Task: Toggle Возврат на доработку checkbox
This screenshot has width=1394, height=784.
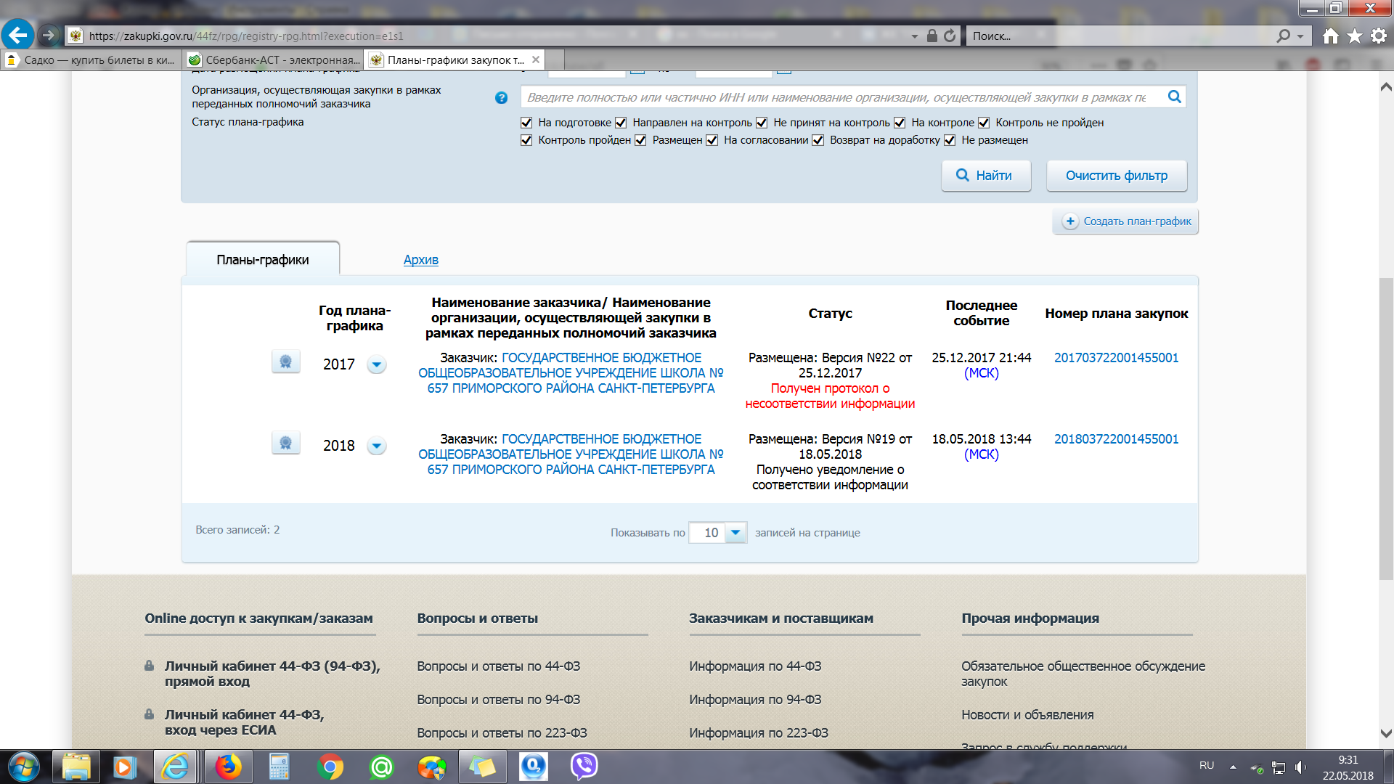Action: 818,140
